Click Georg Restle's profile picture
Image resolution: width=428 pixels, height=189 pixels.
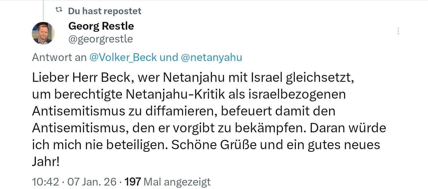point(43,33)
